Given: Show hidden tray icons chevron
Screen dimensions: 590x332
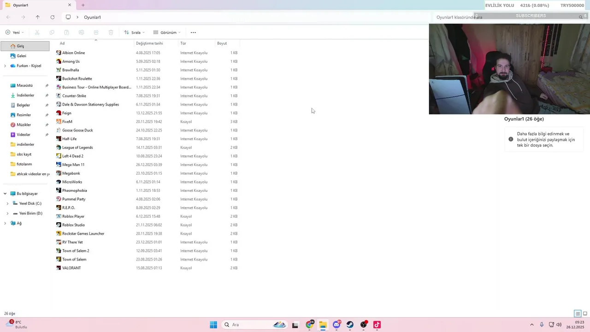Looking at the screenshot, I should pyautogui.click(x=531, y=325).
